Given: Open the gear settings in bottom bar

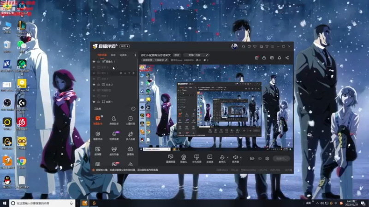Looking at the screenshot, I should (267, 158).
